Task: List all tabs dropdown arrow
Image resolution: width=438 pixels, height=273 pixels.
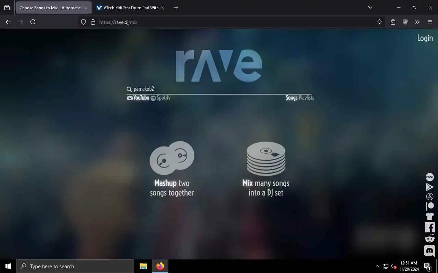Action: click(x=370, y=8)
